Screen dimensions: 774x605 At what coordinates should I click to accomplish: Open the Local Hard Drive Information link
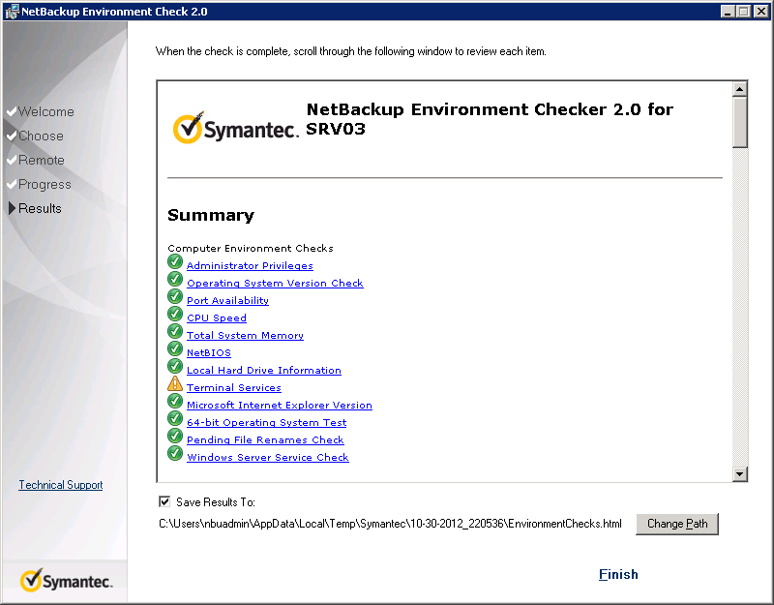[x=263, y=370]
